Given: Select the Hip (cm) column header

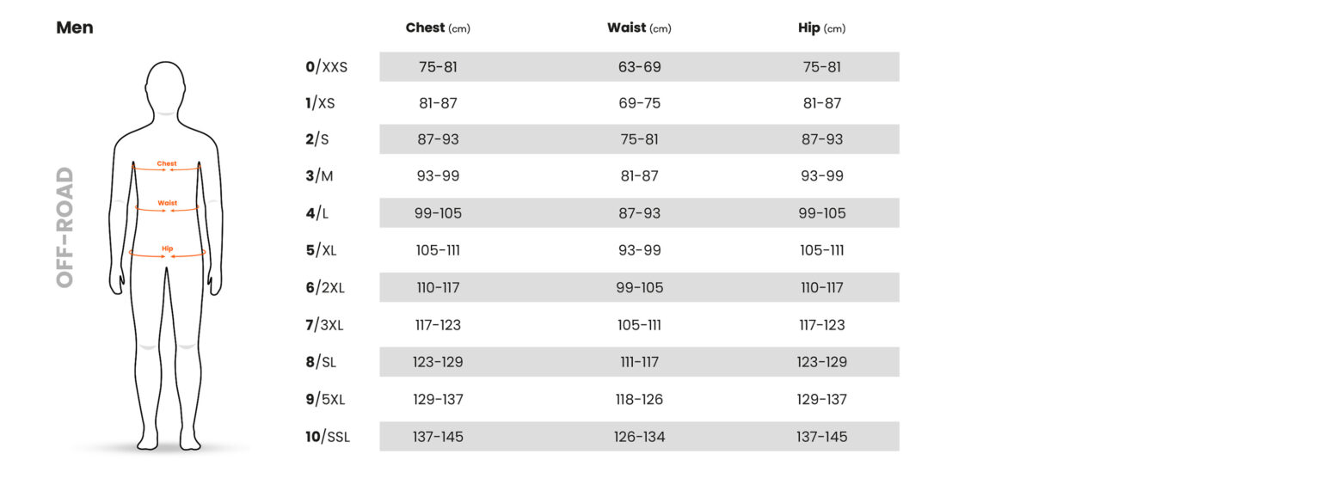Looking at the screenshot, I should pos(821,28).
